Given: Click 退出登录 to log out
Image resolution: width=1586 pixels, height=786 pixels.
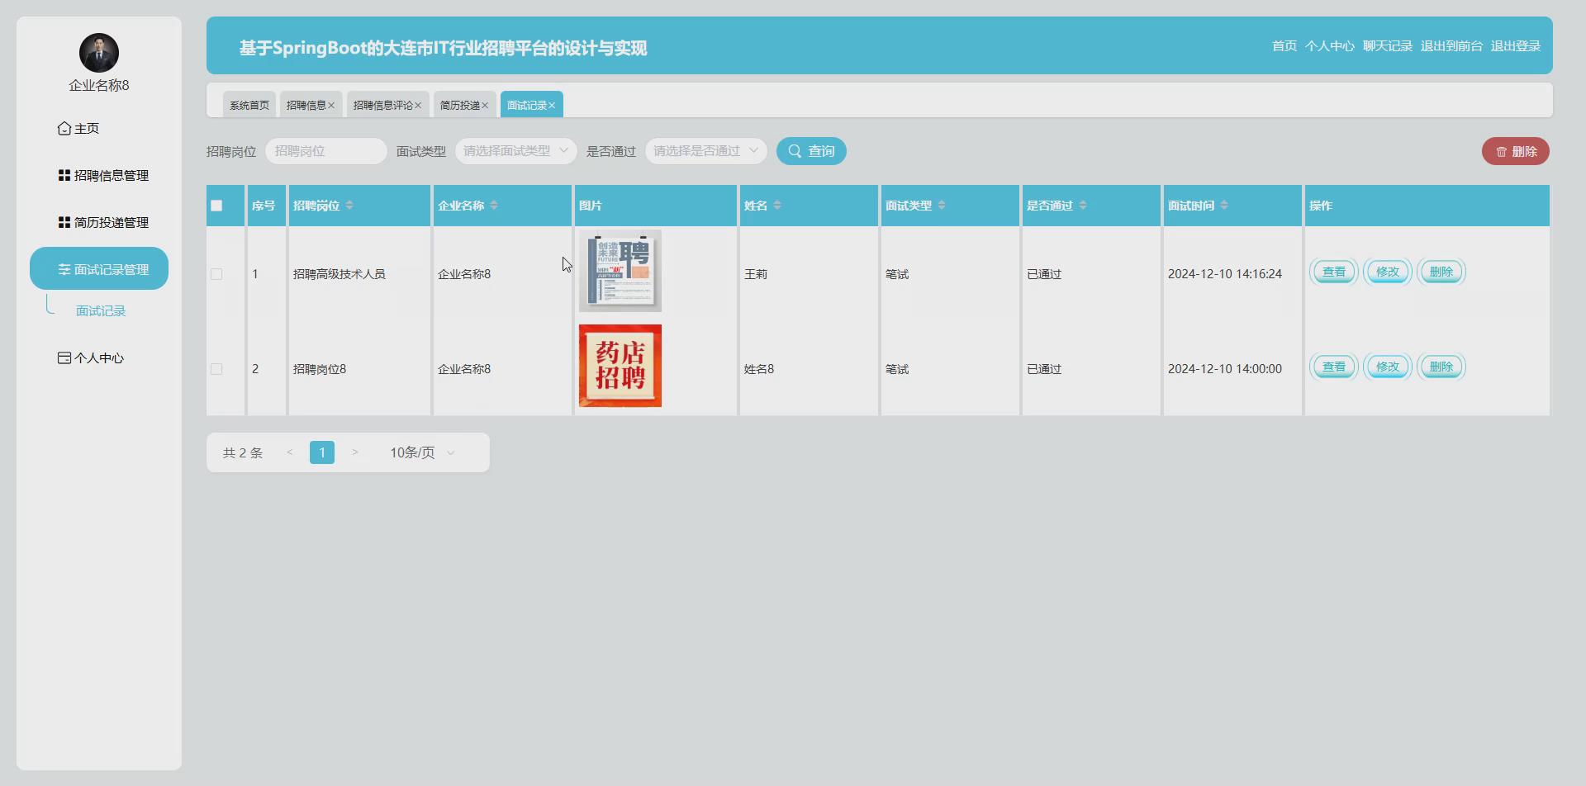Looking at the screenshot, I should tap(1516, 46).
